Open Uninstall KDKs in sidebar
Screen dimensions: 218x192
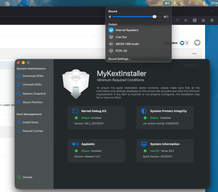(x=29, y=84)
